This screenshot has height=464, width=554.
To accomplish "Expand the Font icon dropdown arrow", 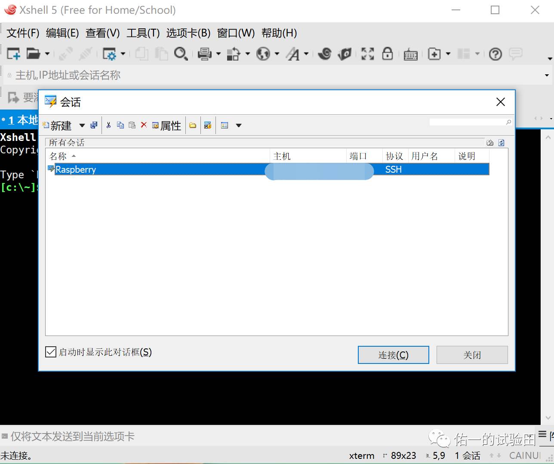I will (x=306, y=54).
